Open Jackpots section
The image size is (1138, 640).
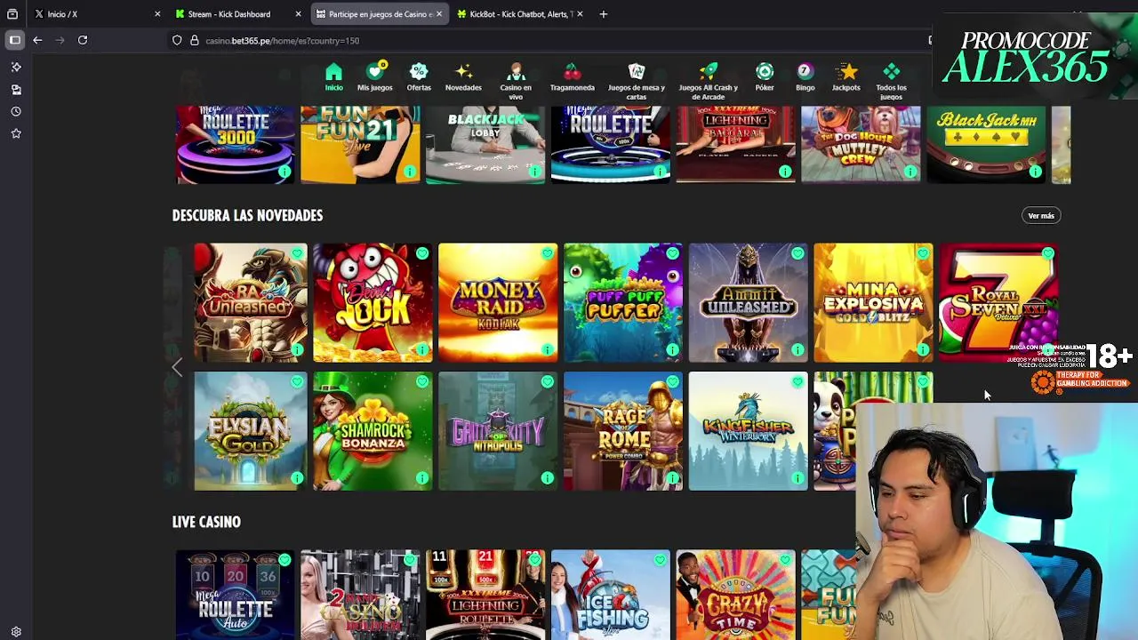click(846, 78)
